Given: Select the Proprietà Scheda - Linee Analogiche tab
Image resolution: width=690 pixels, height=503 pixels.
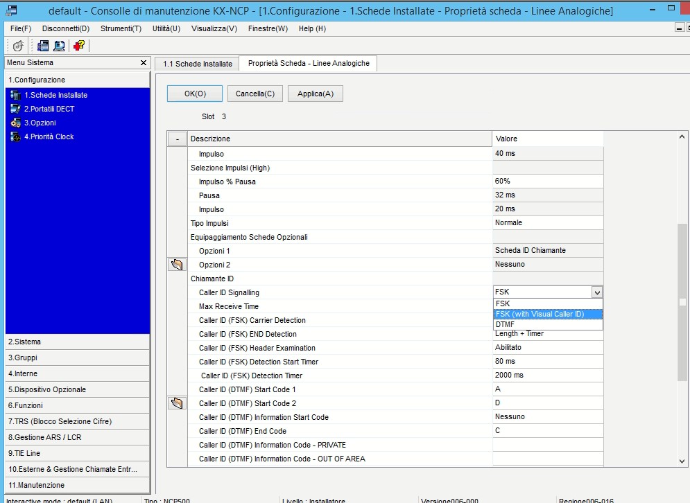Looking at the screenshot, I should tap(309, 63).
